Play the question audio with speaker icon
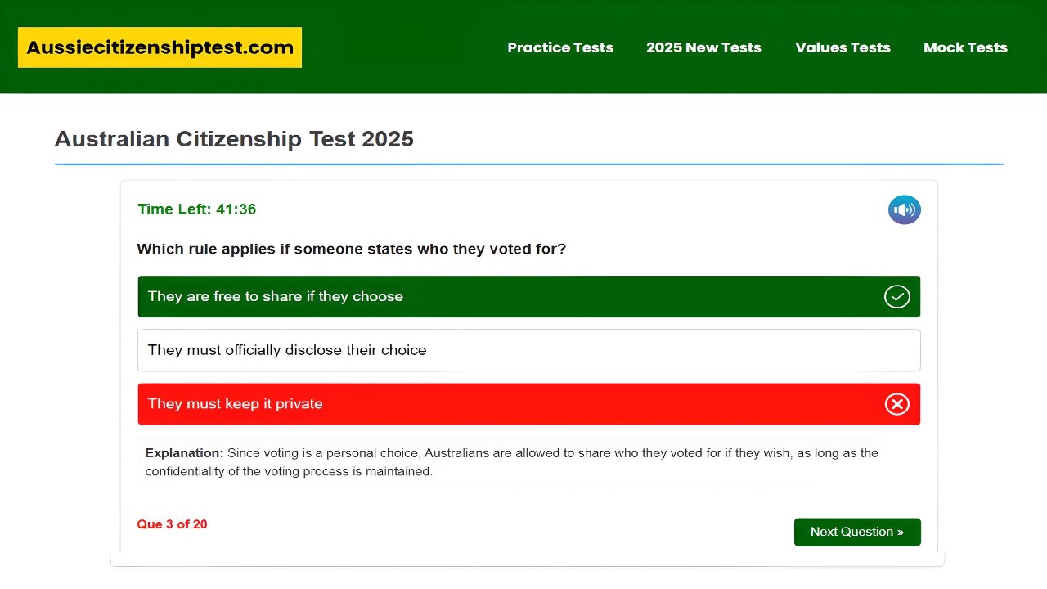 (x=904, y=210)
